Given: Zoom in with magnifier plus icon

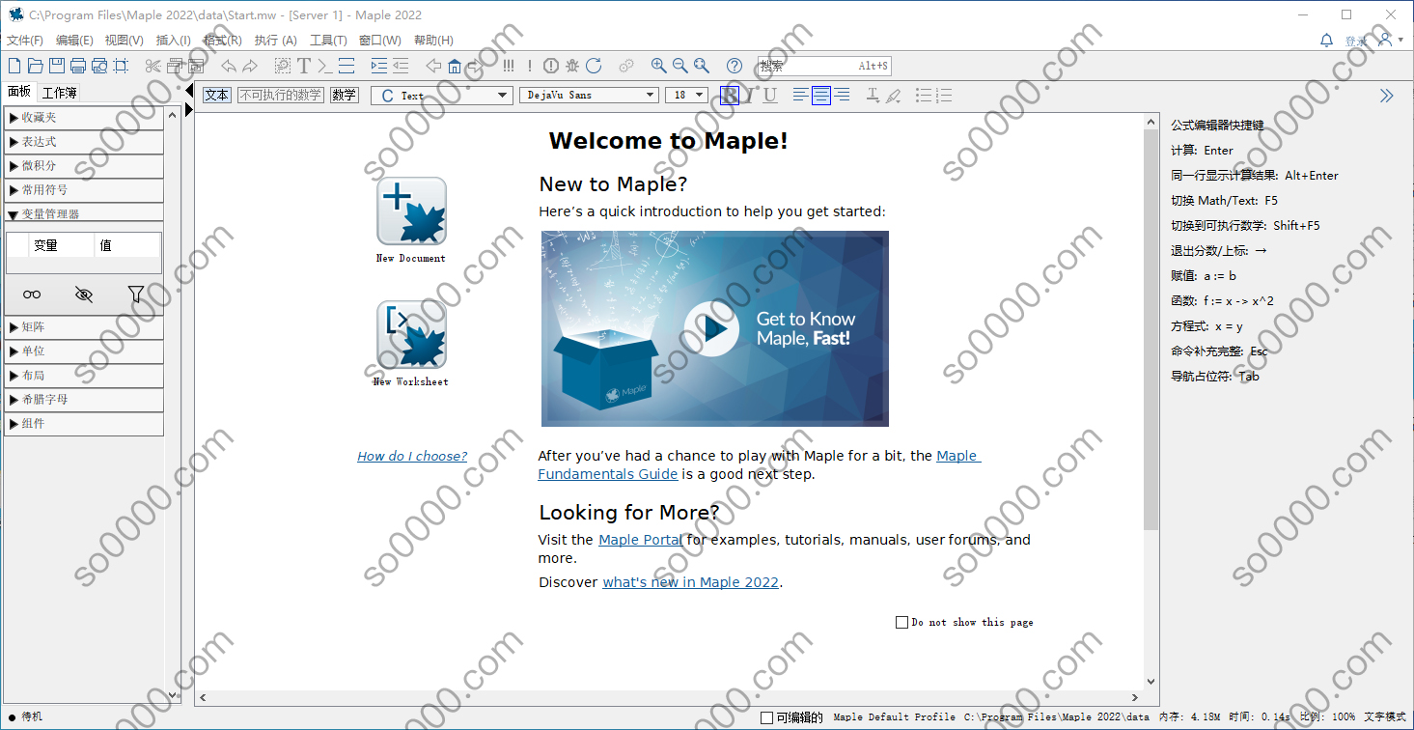Looking at the screenshot, I should click(x=658, y=66).
